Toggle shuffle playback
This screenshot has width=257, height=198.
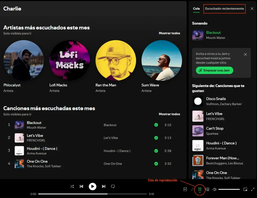[x=72, y=186]
